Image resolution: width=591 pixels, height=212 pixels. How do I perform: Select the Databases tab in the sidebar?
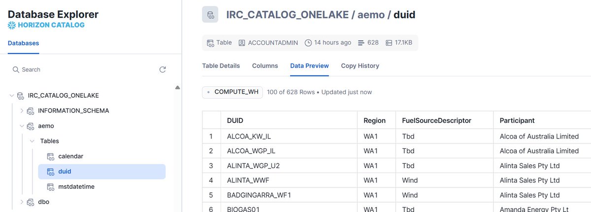pos(24,43)
